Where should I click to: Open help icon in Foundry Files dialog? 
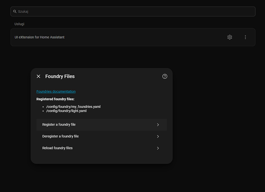165,76
